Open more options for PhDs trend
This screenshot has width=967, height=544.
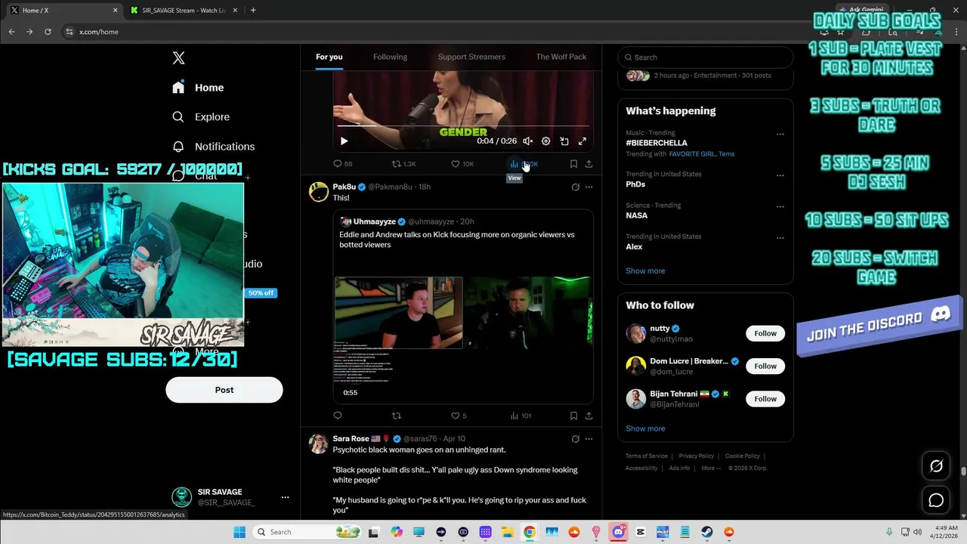tap(780, 175)
